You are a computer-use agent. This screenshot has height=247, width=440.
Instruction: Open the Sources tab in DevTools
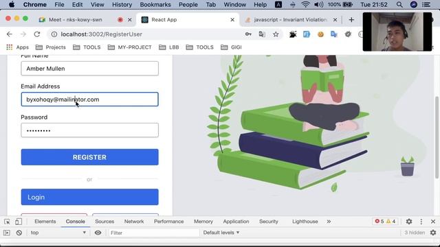click(x=104, y=222)
